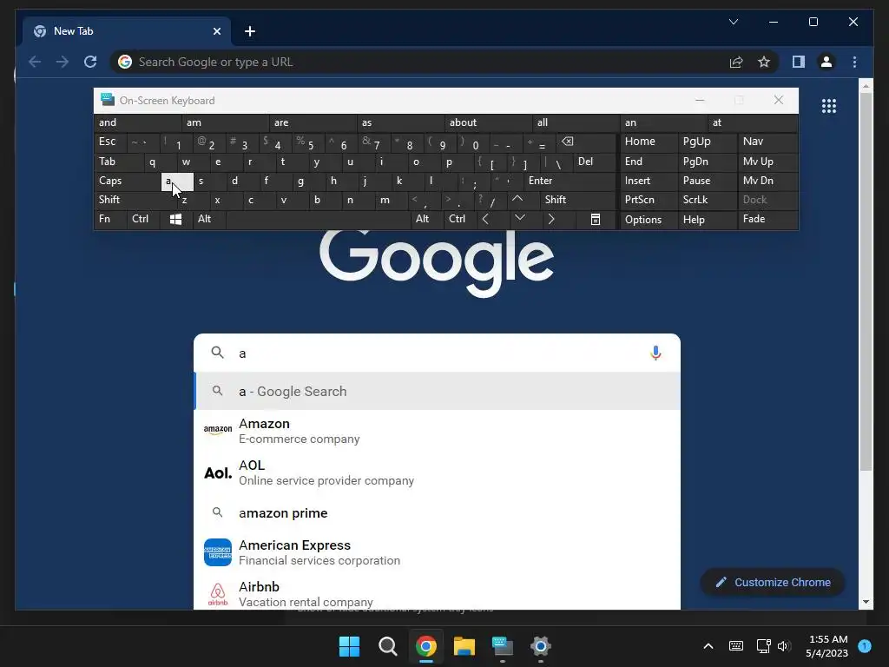This screenshot has height=667, width=889.
Task: Open a new tab with plus icon
Action: (x=249, y=31)
